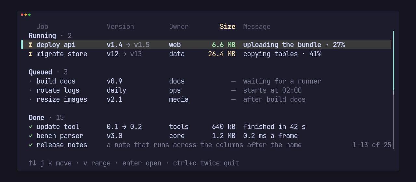The height and width of the screenshot is (182, 416).
Task: Click 'waiting for a runner' message
Action: (282, 81)
